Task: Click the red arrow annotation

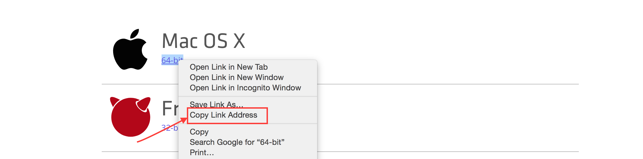Action: [x=162, y=130]
